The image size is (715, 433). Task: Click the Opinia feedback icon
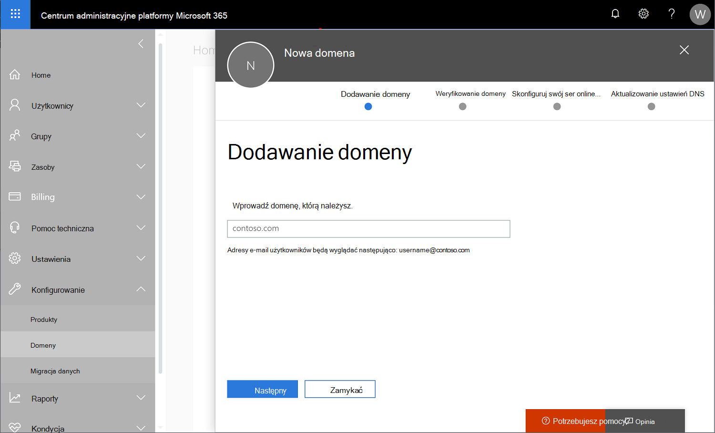point(629,421)
